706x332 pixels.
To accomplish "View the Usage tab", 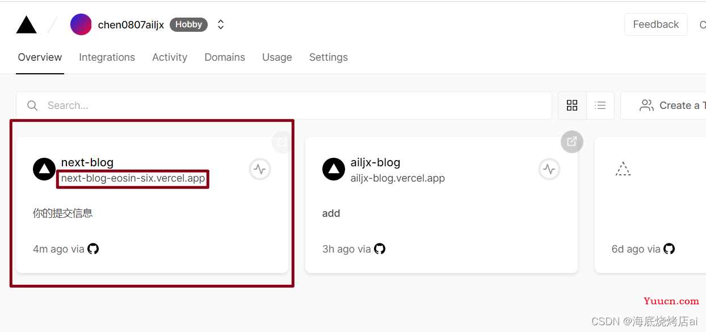I will [x=277, y=57].
